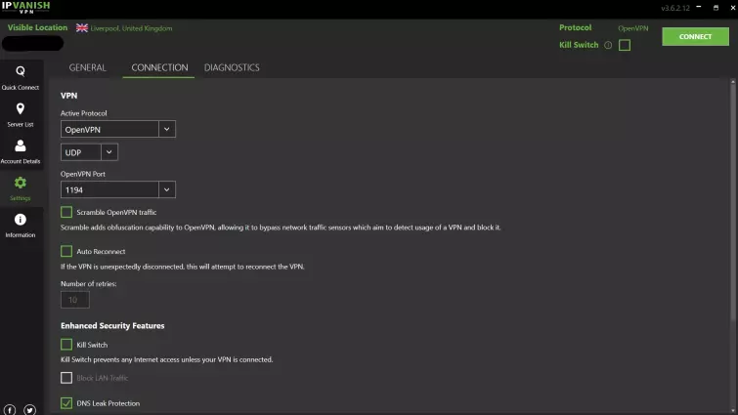738x415 pixels.
Task: Switch to the Diagnostics tab
Action: tap(232, 67)
